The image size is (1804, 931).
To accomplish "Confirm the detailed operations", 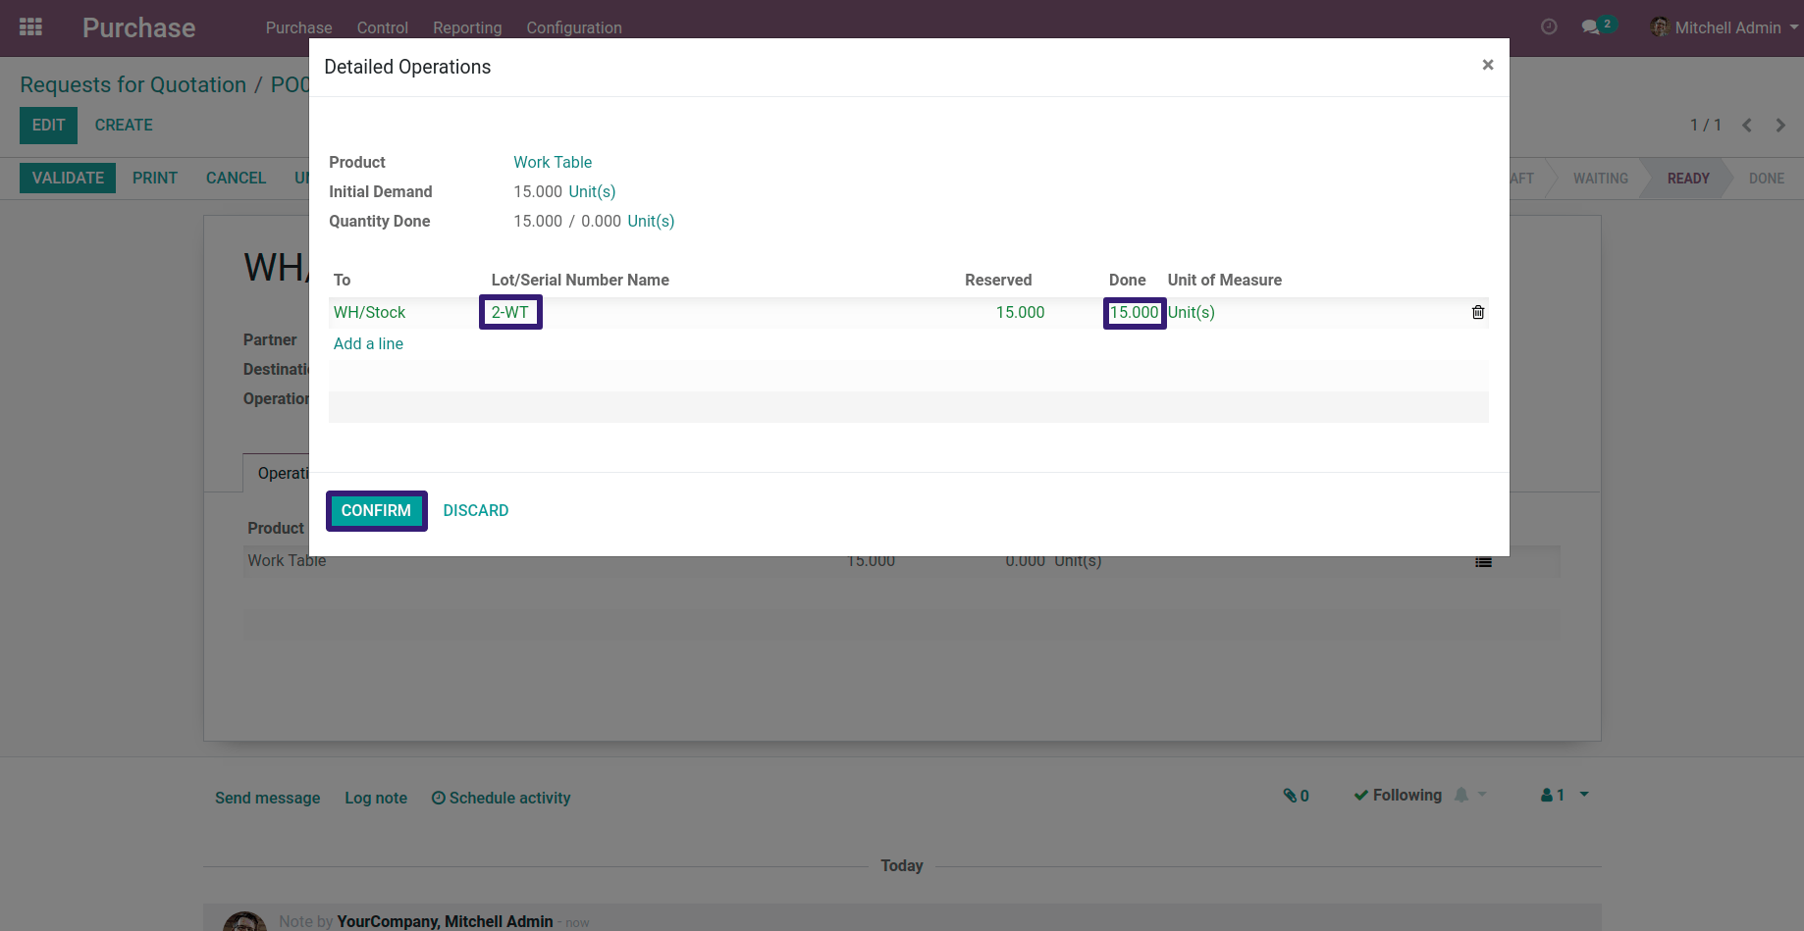I will click(376, 510).
